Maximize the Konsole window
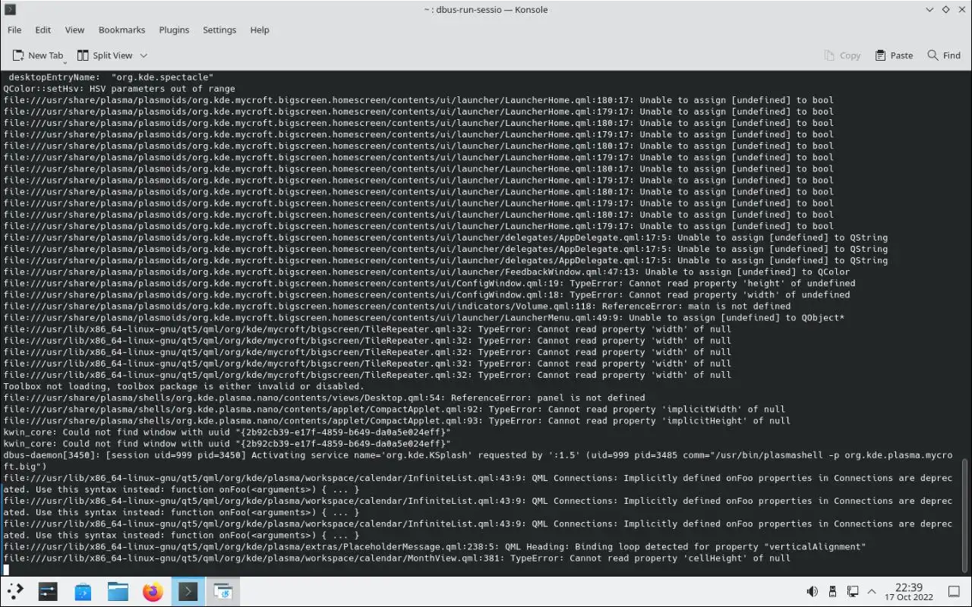The height and width of the screenshot is (607, 972). click(945, 9)
